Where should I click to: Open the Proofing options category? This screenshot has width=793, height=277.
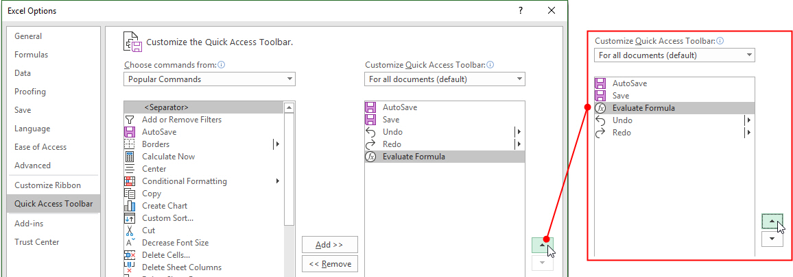pyautogui.click(x=54, y=92)
